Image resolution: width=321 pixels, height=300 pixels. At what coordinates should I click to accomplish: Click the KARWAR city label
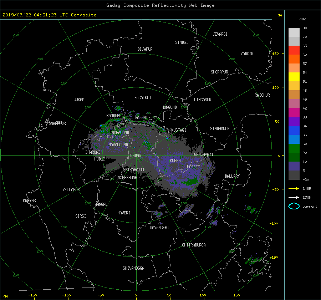click(x=29, y=200)
